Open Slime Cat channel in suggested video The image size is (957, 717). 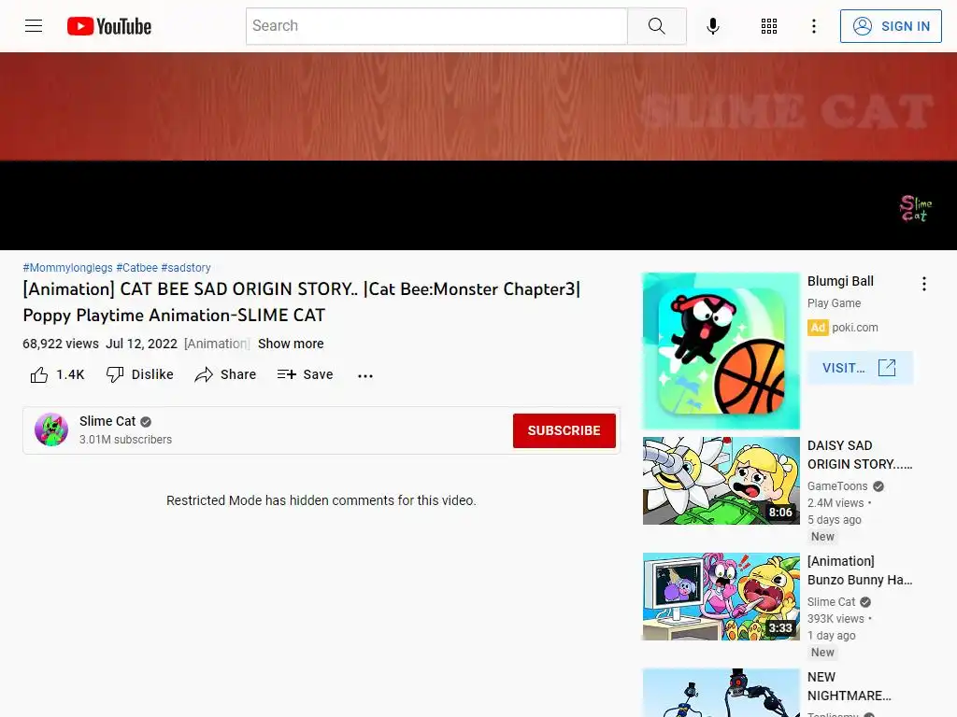[x=831, y=602]
